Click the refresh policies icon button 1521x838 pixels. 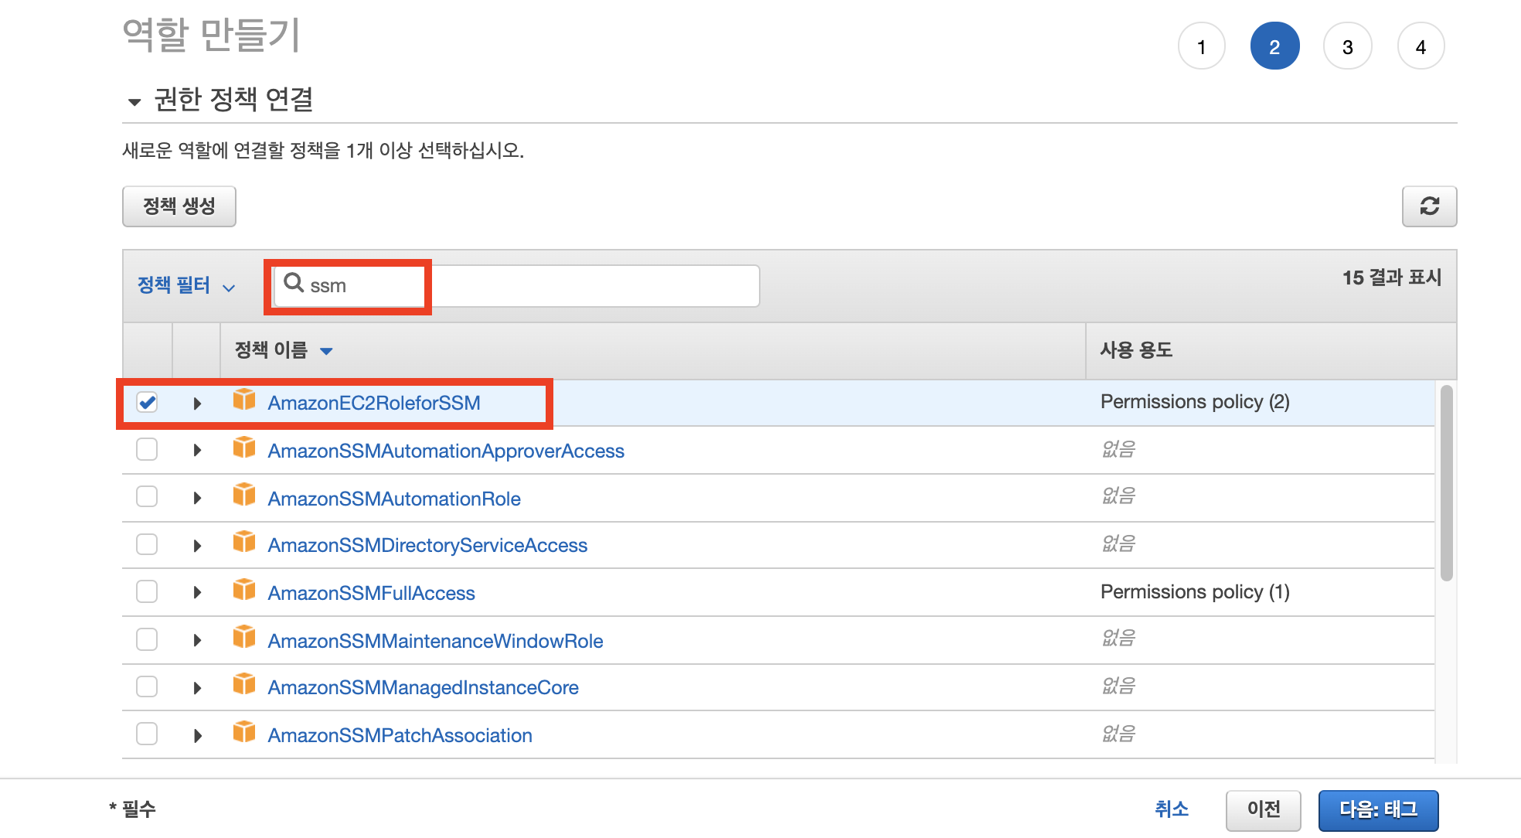click(x=1428, y=206)
